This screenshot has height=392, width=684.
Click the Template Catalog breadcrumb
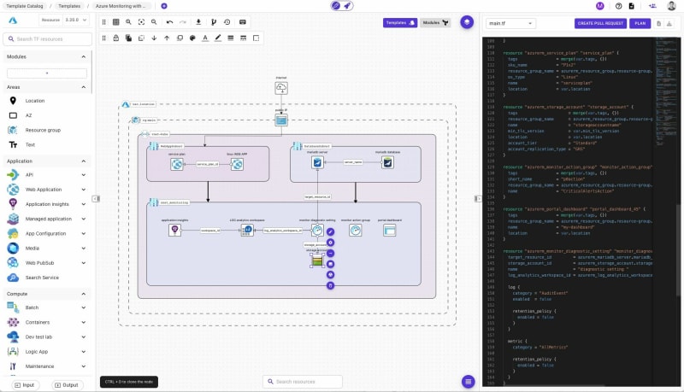click(25, 6)
